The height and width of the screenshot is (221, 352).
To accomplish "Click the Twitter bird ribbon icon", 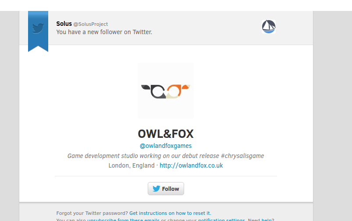I will tap(38, 28).
